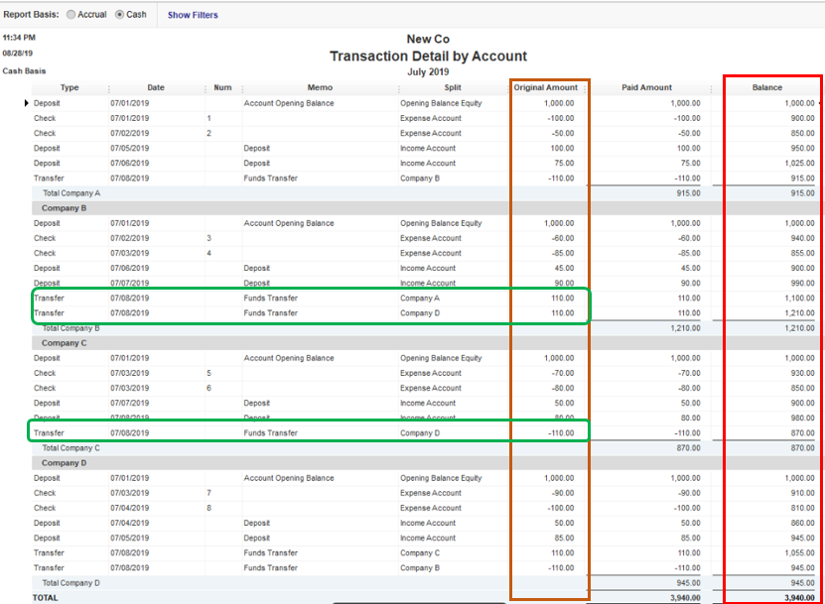
Task: Click the Cash Basis label
Action: [x=24, y=71]
